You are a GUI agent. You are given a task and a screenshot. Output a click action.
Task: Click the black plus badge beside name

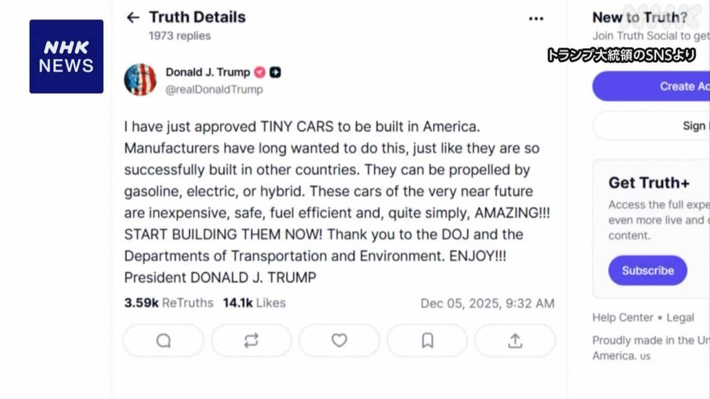click(275, 72)
